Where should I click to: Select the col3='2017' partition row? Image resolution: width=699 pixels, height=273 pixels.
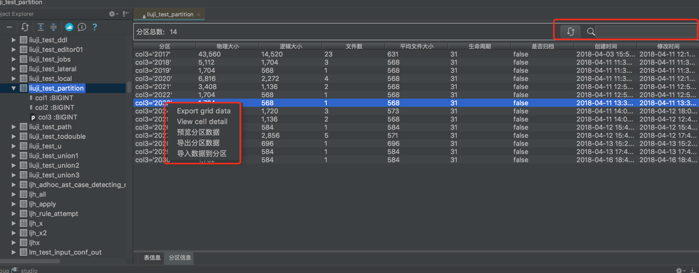416,54
